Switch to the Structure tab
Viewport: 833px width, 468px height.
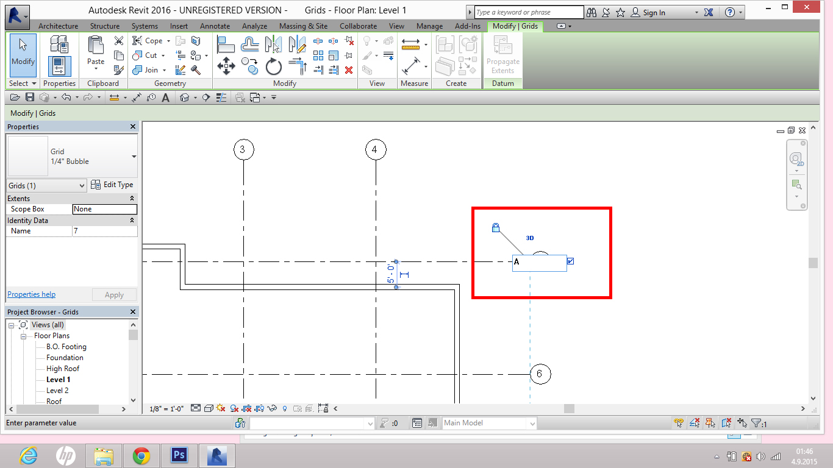[x=105, y=26]
